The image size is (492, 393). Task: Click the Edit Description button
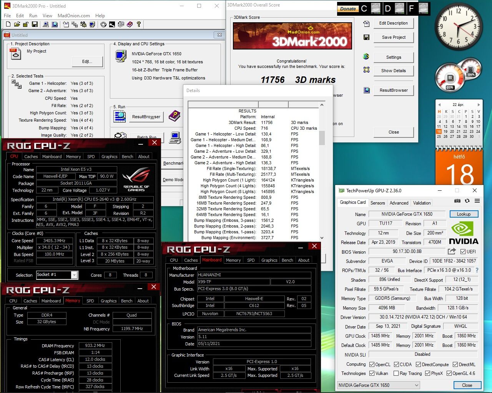394,23
